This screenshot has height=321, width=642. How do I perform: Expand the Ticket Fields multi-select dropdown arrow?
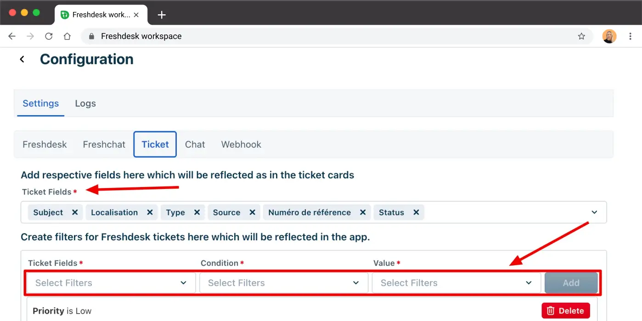594,212
